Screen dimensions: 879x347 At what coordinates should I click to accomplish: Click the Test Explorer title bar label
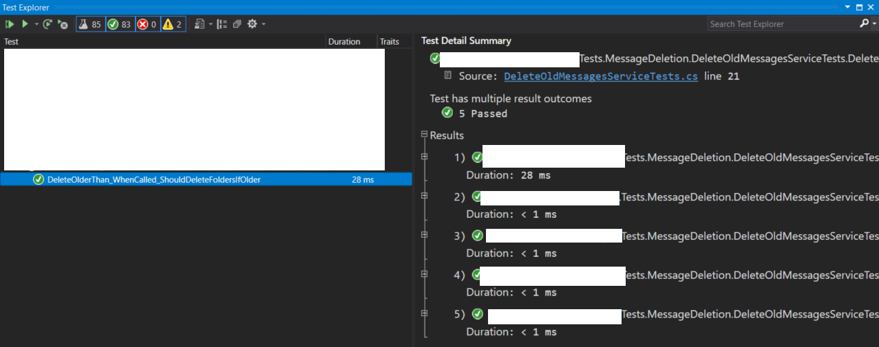(26, 8)
